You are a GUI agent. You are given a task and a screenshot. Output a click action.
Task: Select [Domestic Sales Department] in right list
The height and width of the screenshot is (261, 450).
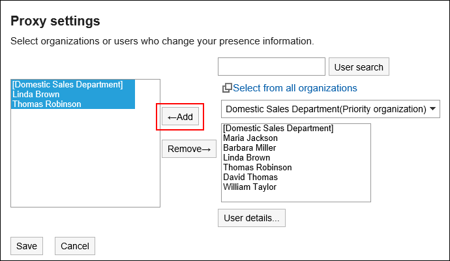pyautogui.click(x=278, y=129)
